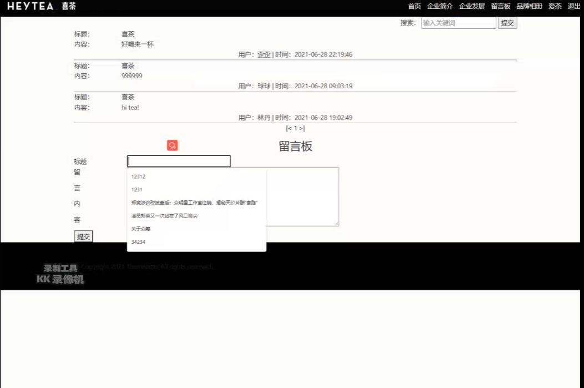Click the textarea resize grip corner

point(336,224)
